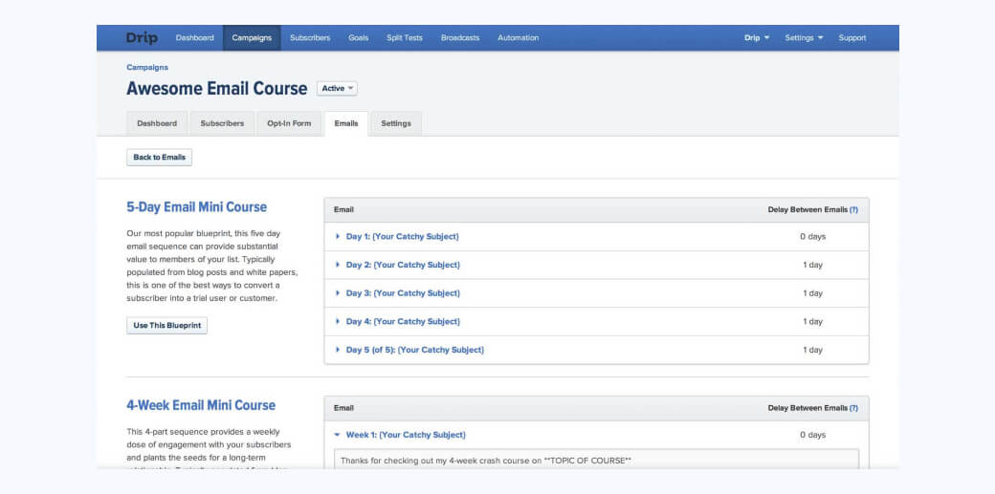995x494 pixels.
Task: Click the Back to Emails button
Action: (159, 158)
